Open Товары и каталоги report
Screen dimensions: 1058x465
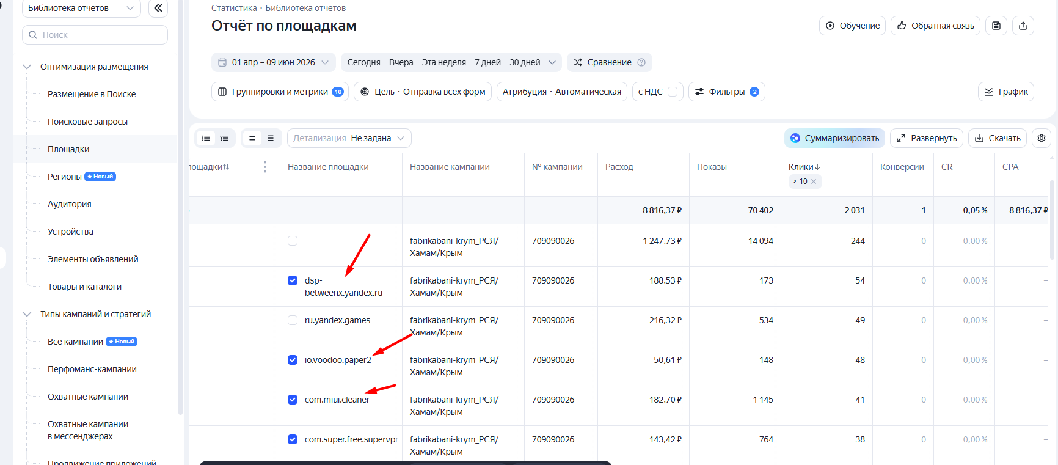point(85,287)
